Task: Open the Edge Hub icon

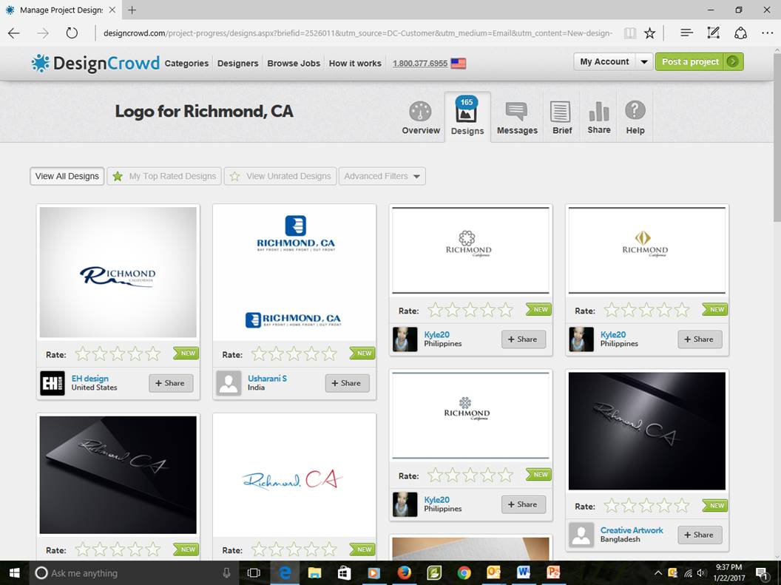Action: point(686,33)
